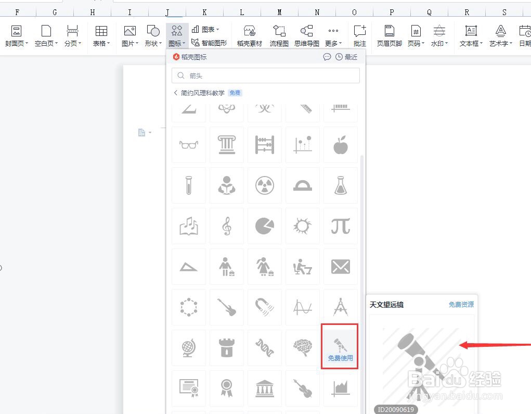Click 智能图形 smart graphics
Screen dimensions: 531x414
(209, 43)
